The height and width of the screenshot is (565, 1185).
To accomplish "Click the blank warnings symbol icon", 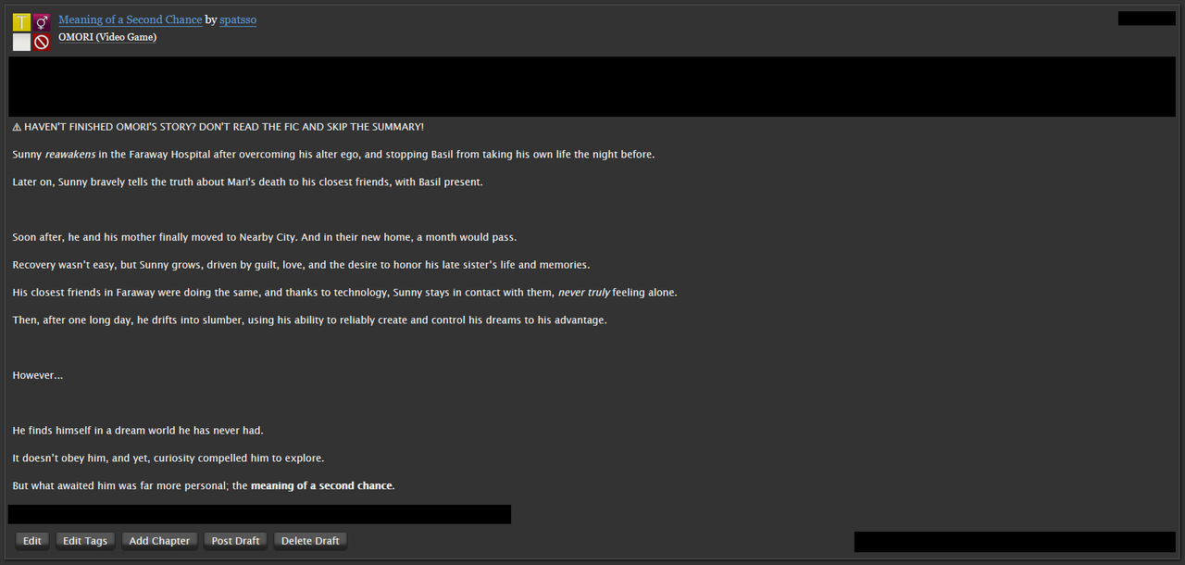I will click(22, 42).
